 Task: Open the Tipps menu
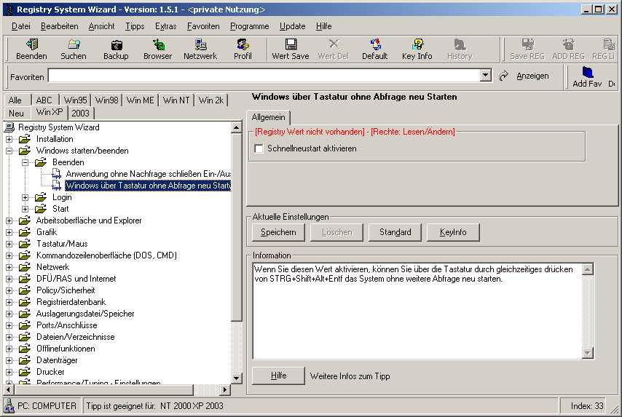135,26
